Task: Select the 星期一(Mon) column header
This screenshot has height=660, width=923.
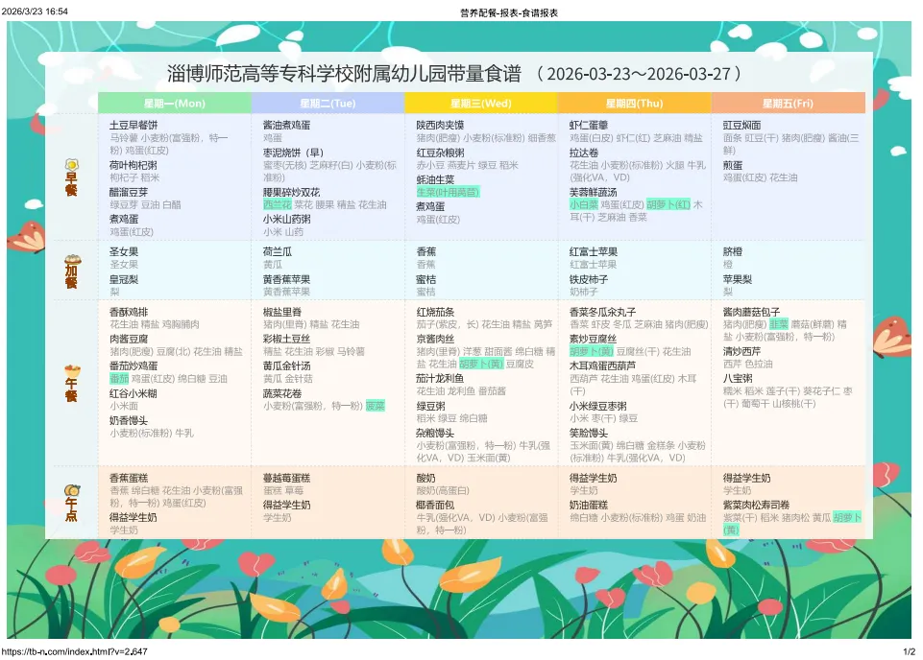Action: click(174, 103)
